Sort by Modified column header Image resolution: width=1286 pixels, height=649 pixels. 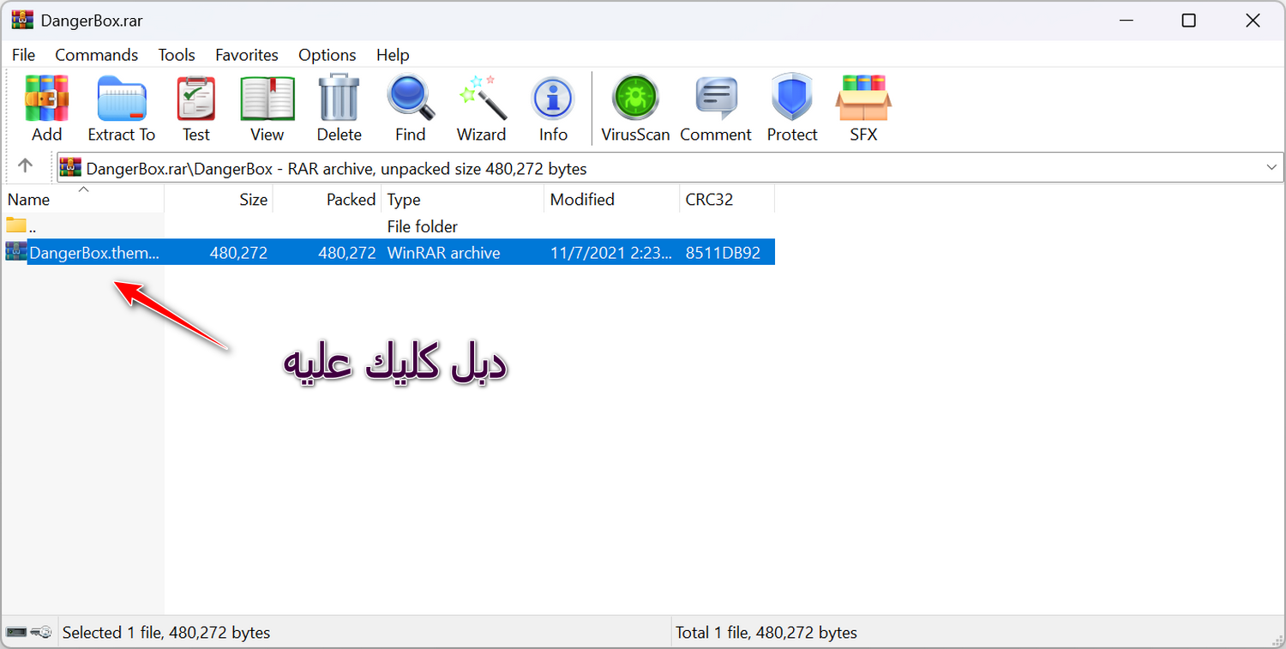point(582,200)
